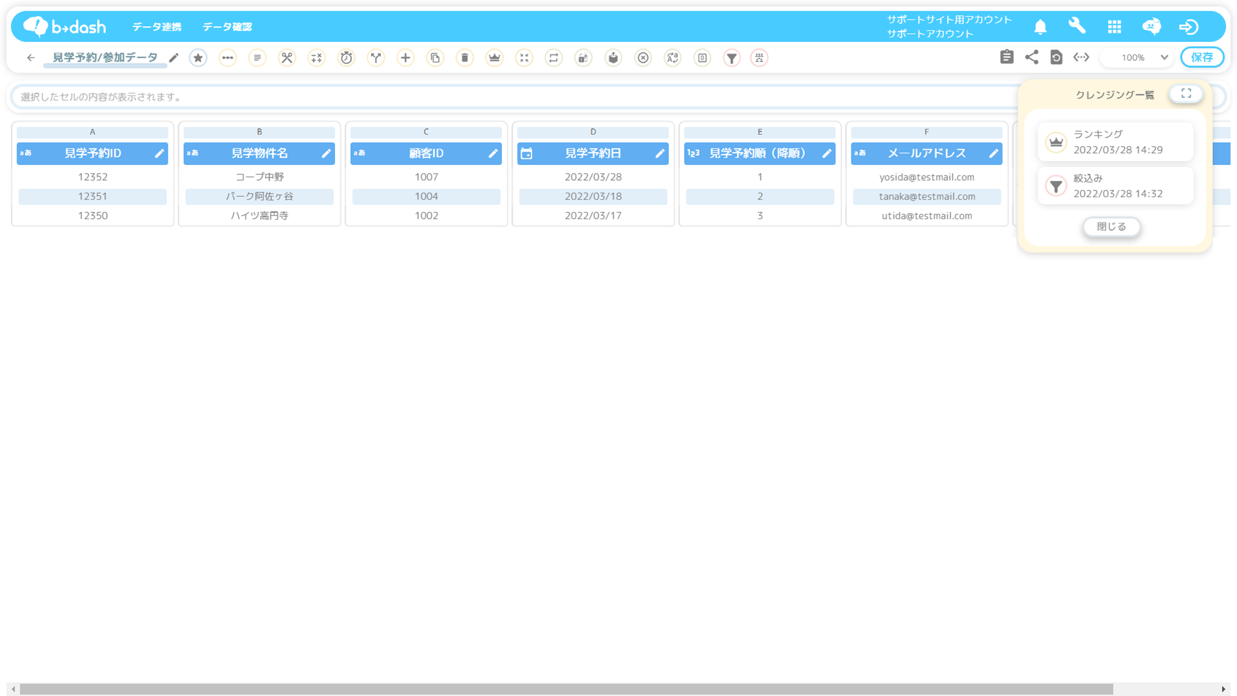Screen dimensions: 1237x696
Task: Click the trash delete icon in the toolbar
Action: pos(465,58)
